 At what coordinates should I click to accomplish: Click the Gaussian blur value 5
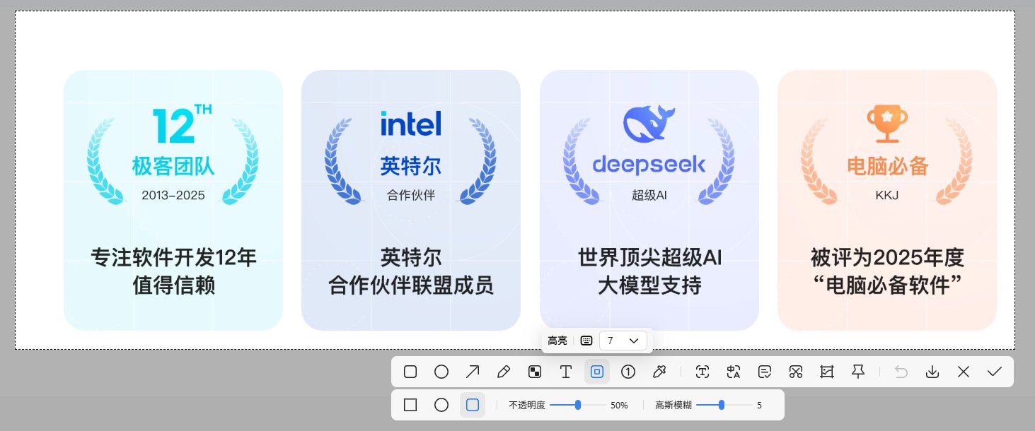pos(759,406)
